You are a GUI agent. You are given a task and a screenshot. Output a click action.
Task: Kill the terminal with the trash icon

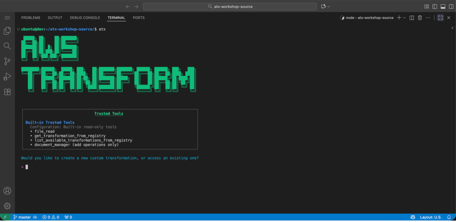(419, 18)
